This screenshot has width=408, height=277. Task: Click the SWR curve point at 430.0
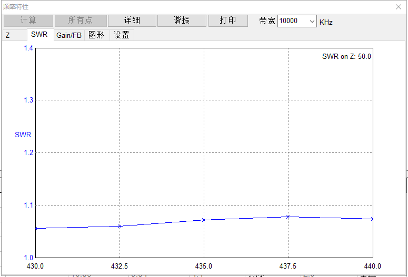point(36,229)
